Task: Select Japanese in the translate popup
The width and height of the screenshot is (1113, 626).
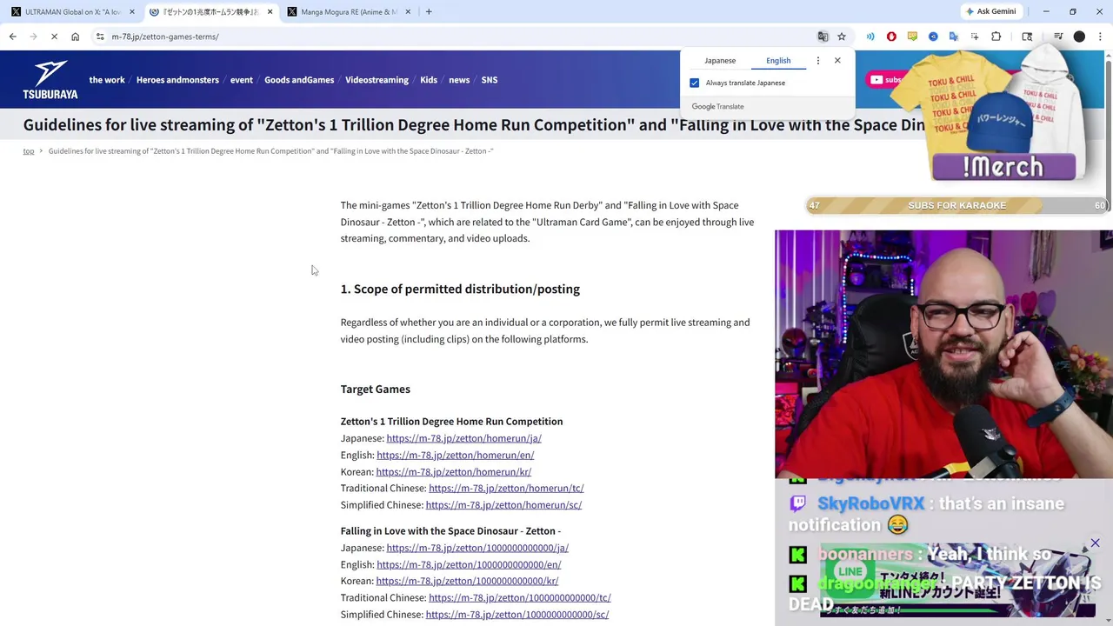Action: pos(720,60)
